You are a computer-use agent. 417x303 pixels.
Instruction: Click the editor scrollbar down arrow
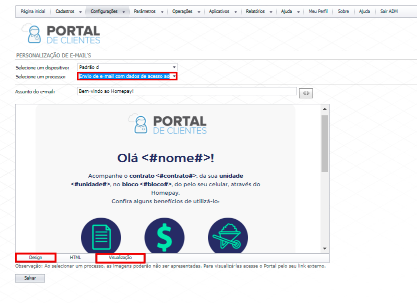coord(324,249)
